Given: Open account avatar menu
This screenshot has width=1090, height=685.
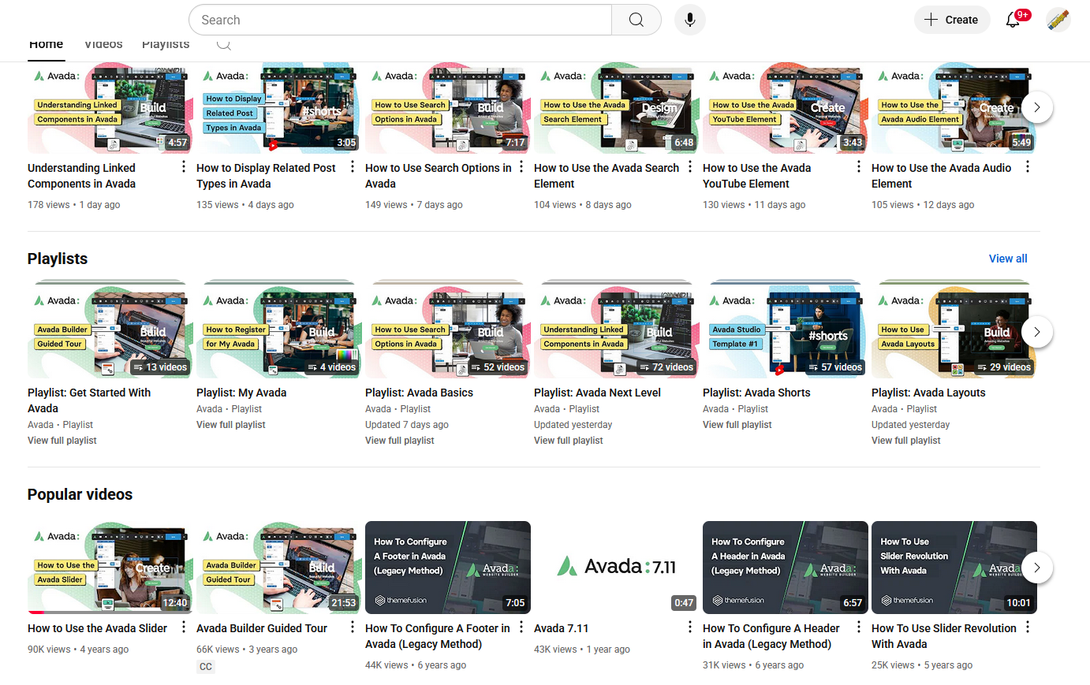Looking at the screenshot, I should pos(1058,20).
